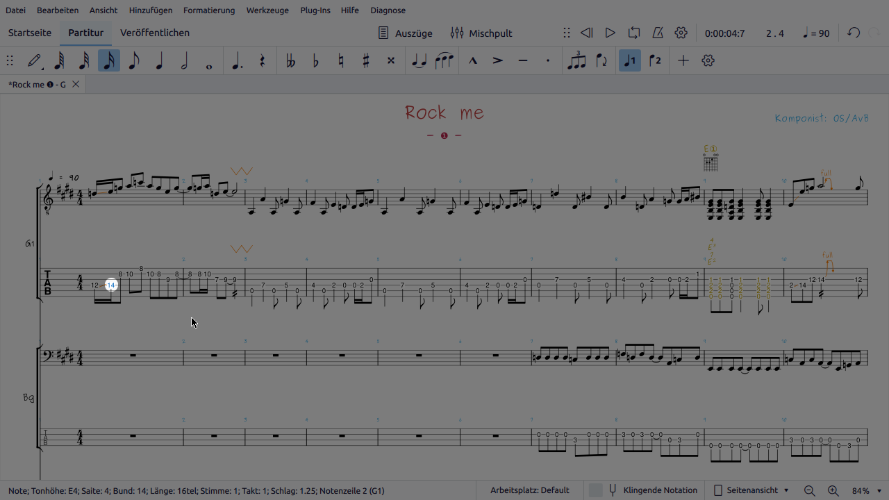Select the whole note duration

click(209, 61)
